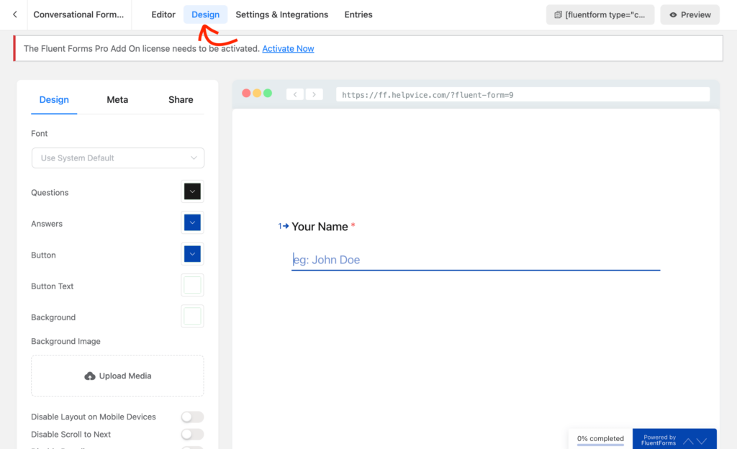The height and width of the screenshot is (449, 737).
Task: Click the Activate Now license link
Action: tap(288, 48)
